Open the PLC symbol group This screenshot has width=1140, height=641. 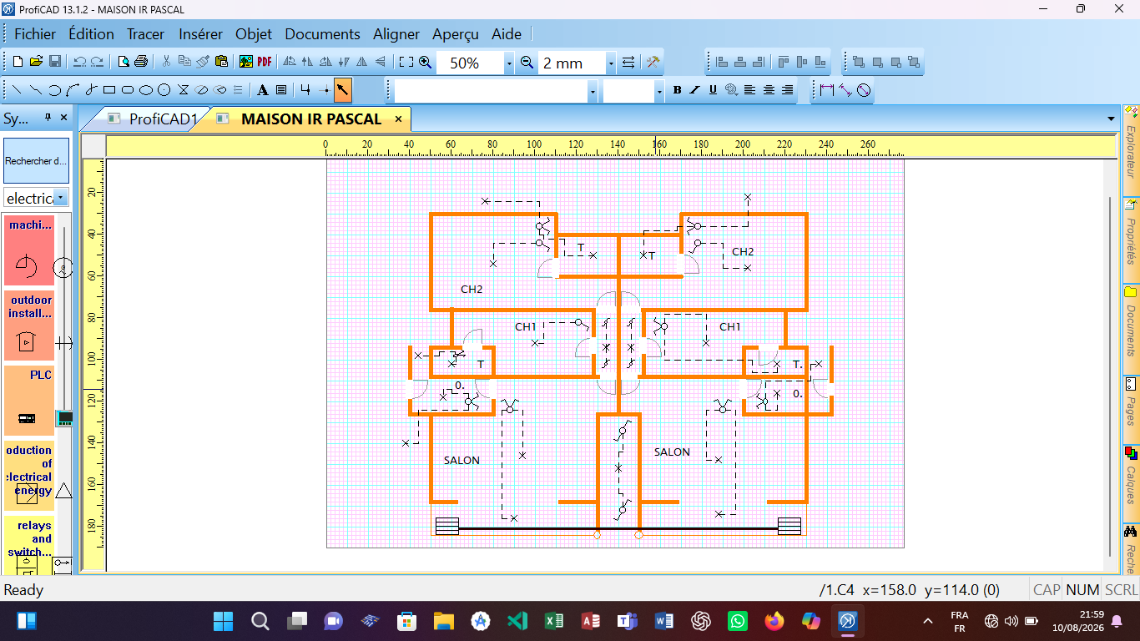[29, 401]
